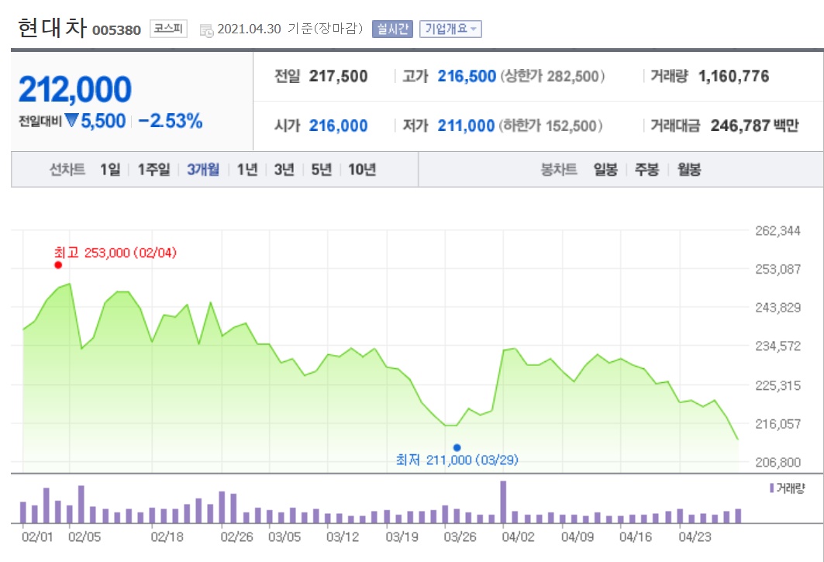Click the 전일 value 217,500
This screenshot has height=562, width=824.
[x=339, y=76]
